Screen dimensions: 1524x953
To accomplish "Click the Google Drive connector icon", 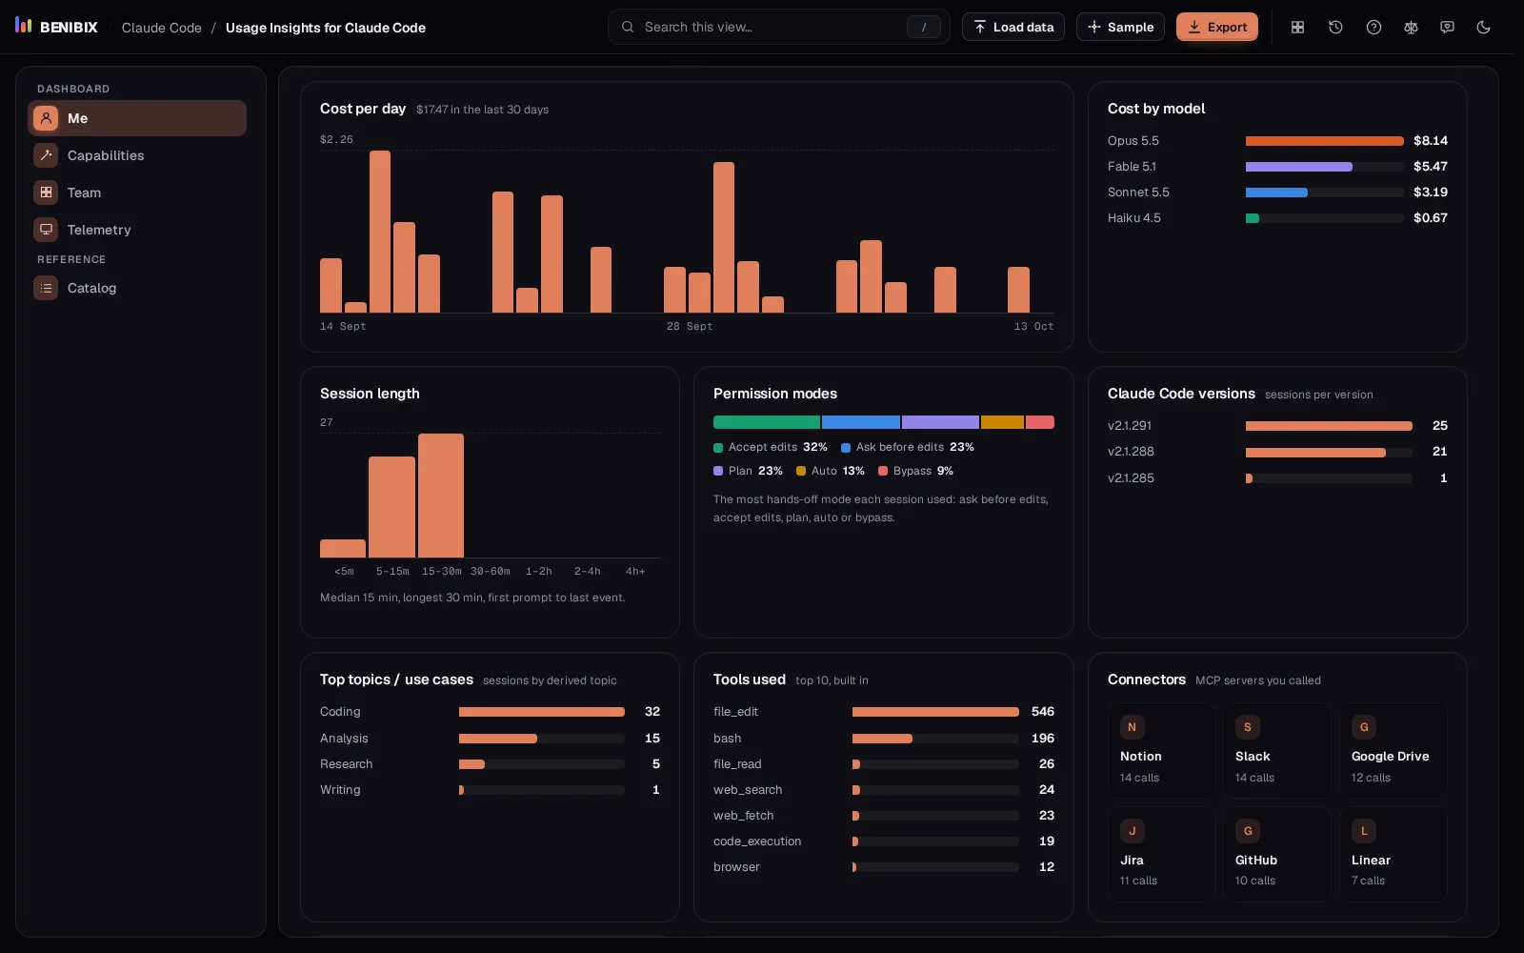I will click(x=1363, y=727).
